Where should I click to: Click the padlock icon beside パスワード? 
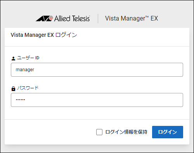tap(13, 89)
